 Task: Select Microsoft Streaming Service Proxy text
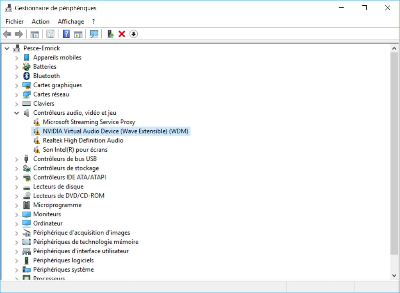tap(89, 122)
